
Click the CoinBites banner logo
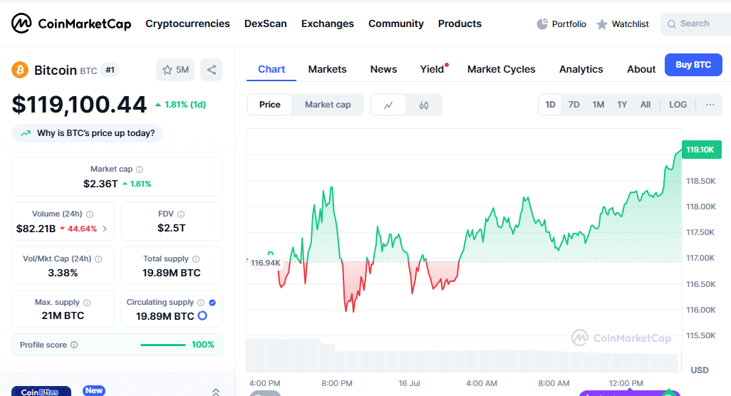[x=41, y=391]
